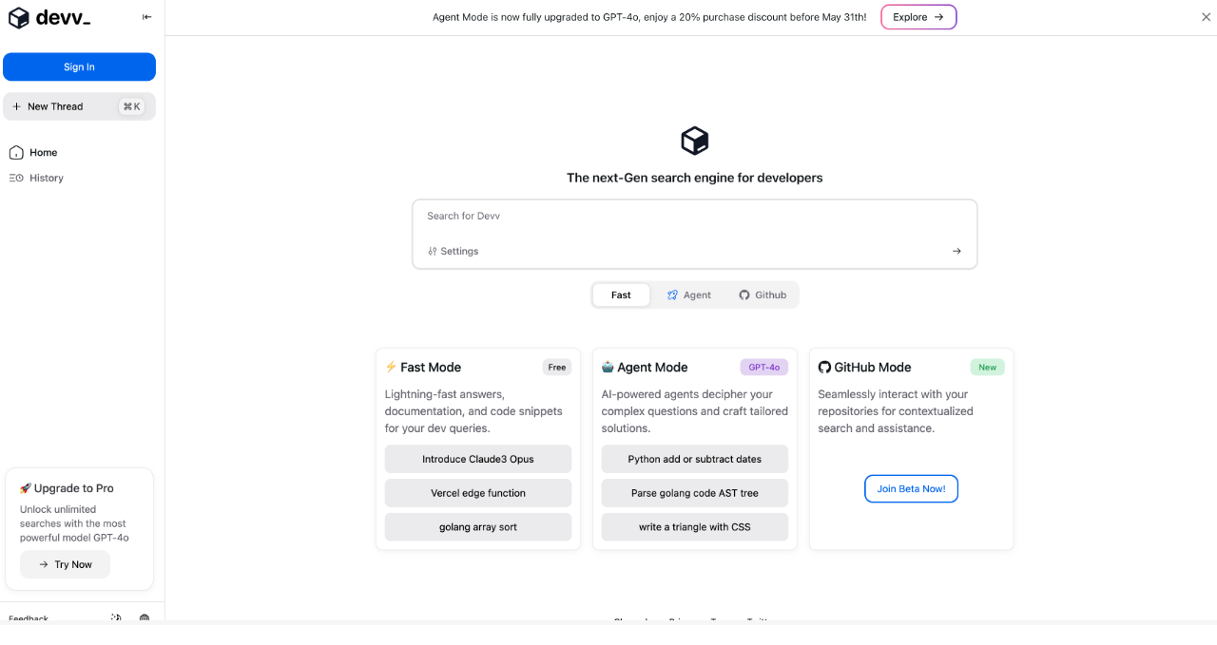Select the Fast search mode
The image size is (1217, 645).
click(621, 294)
